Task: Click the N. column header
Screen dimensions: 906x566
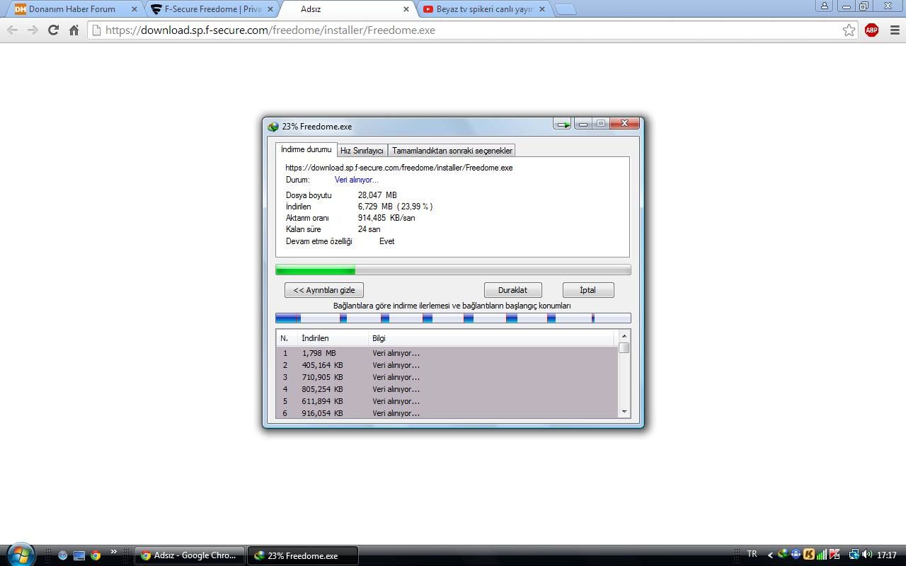Action: pos(287,338)
